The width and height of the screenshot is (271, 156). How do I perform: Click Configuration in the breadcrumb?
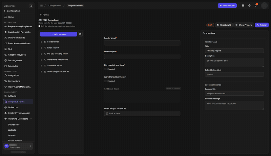(55, 6)
